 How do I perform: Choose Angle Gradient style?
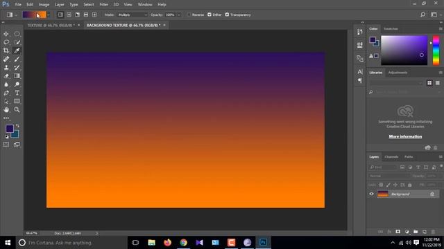click(x=77, y=15)
